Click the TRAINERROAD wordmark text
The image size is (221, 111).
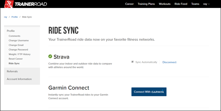pos(31,4)
